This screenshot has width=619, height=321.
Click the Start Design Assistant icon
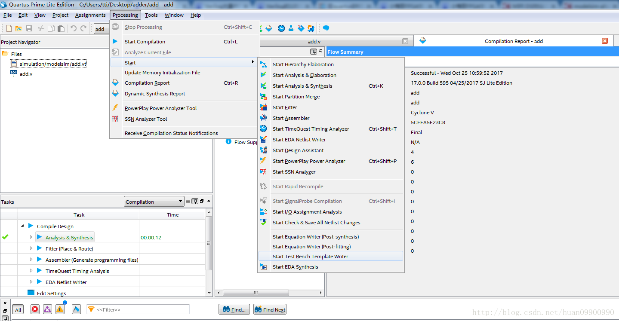coord(263,150)
